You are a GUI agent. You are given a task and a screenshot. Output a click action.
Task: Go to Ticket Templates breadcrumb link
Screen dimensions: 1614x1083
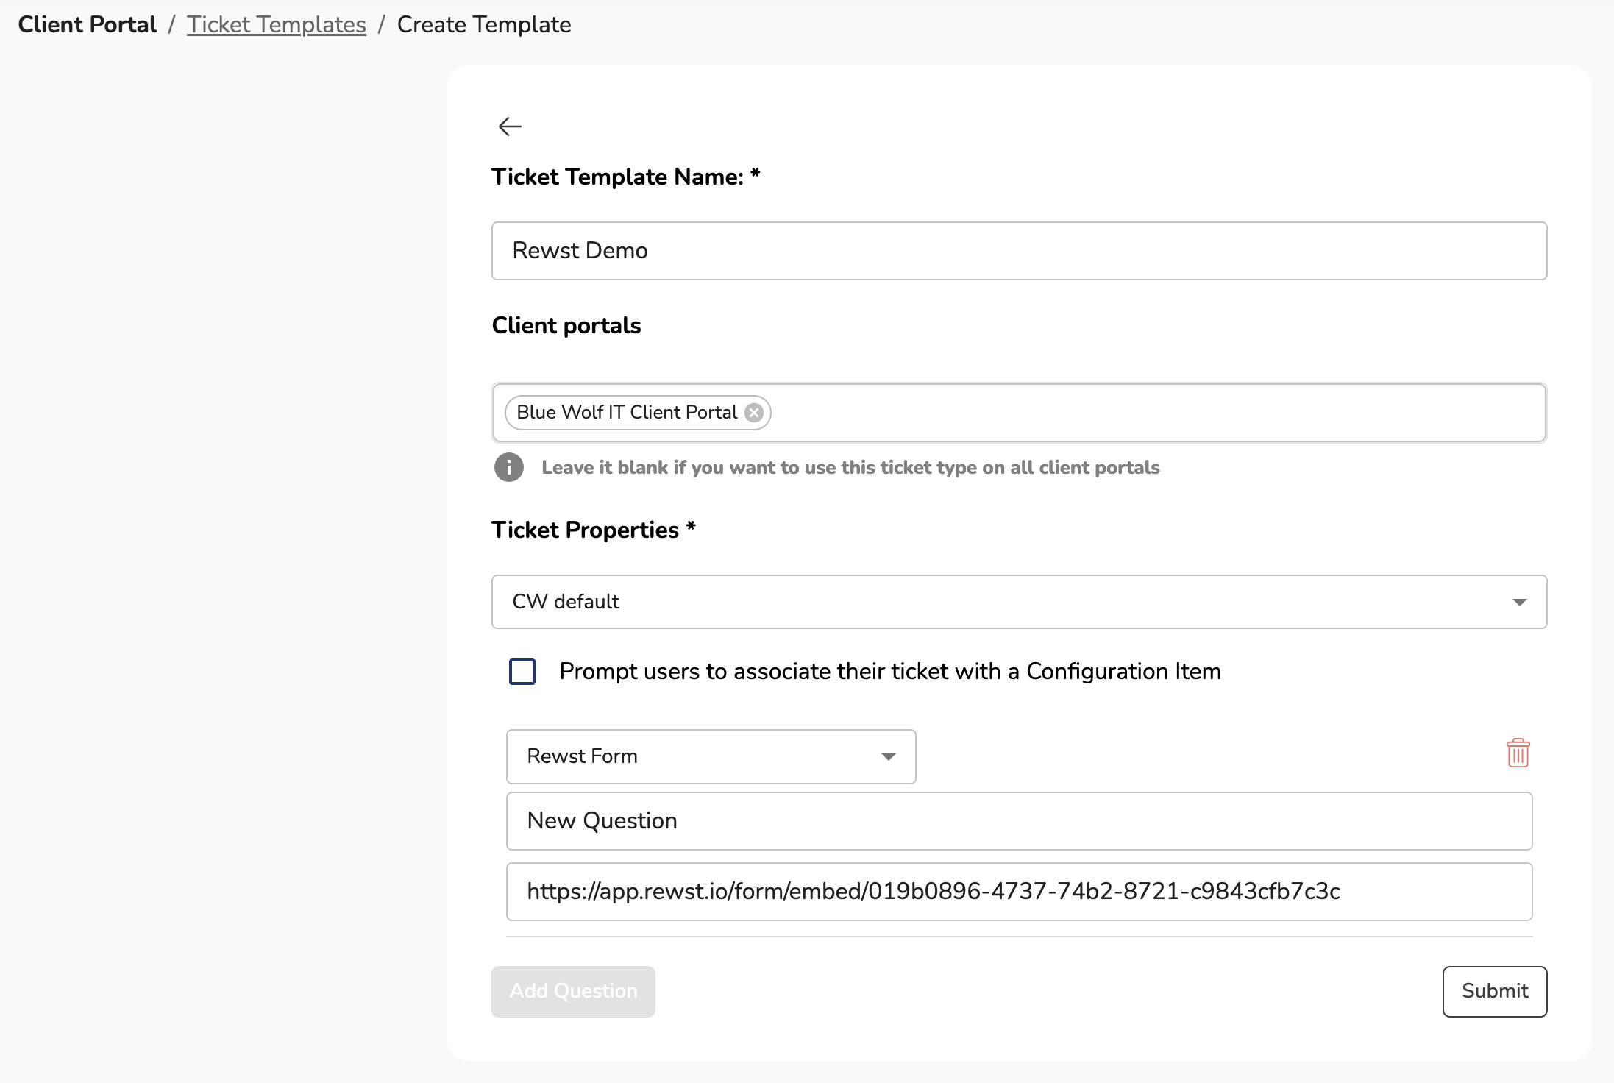pyautogui.click(x=276, y=25)
